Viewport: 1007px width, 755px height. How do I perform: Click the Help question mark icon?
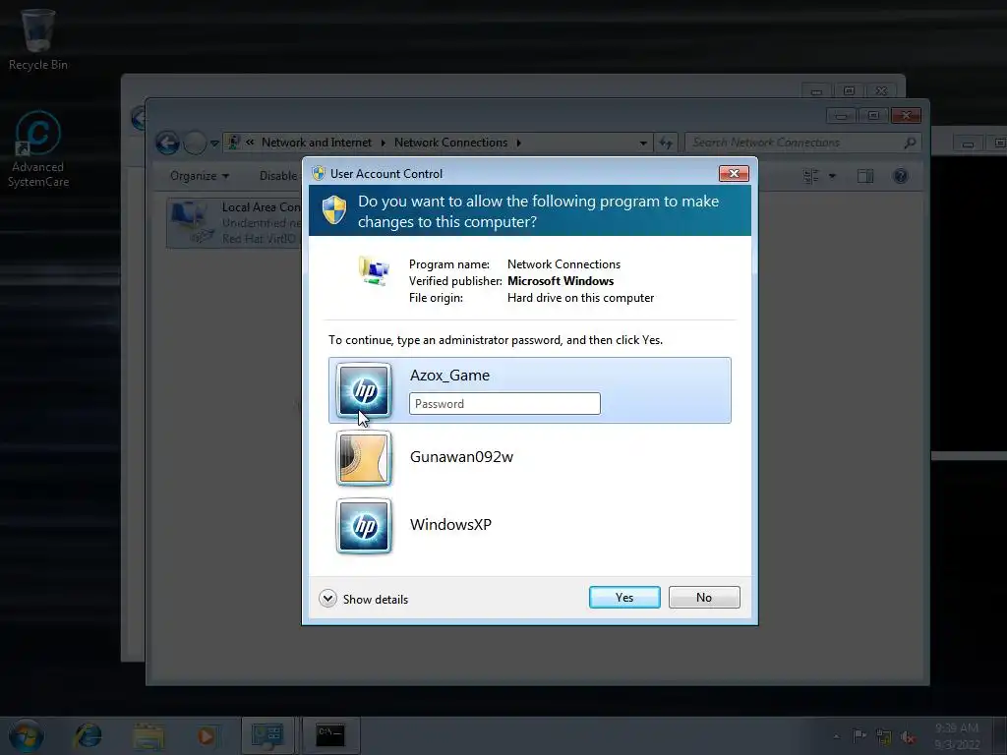click(x=901, y=176)
